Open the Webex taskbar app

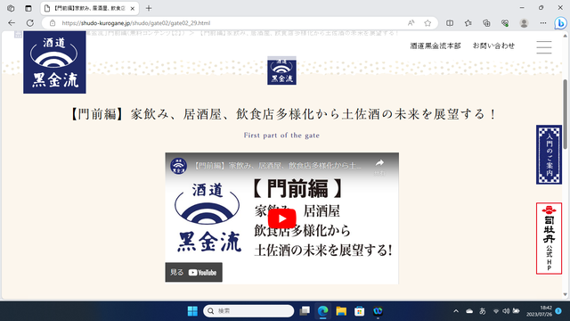tap(378, 311)
